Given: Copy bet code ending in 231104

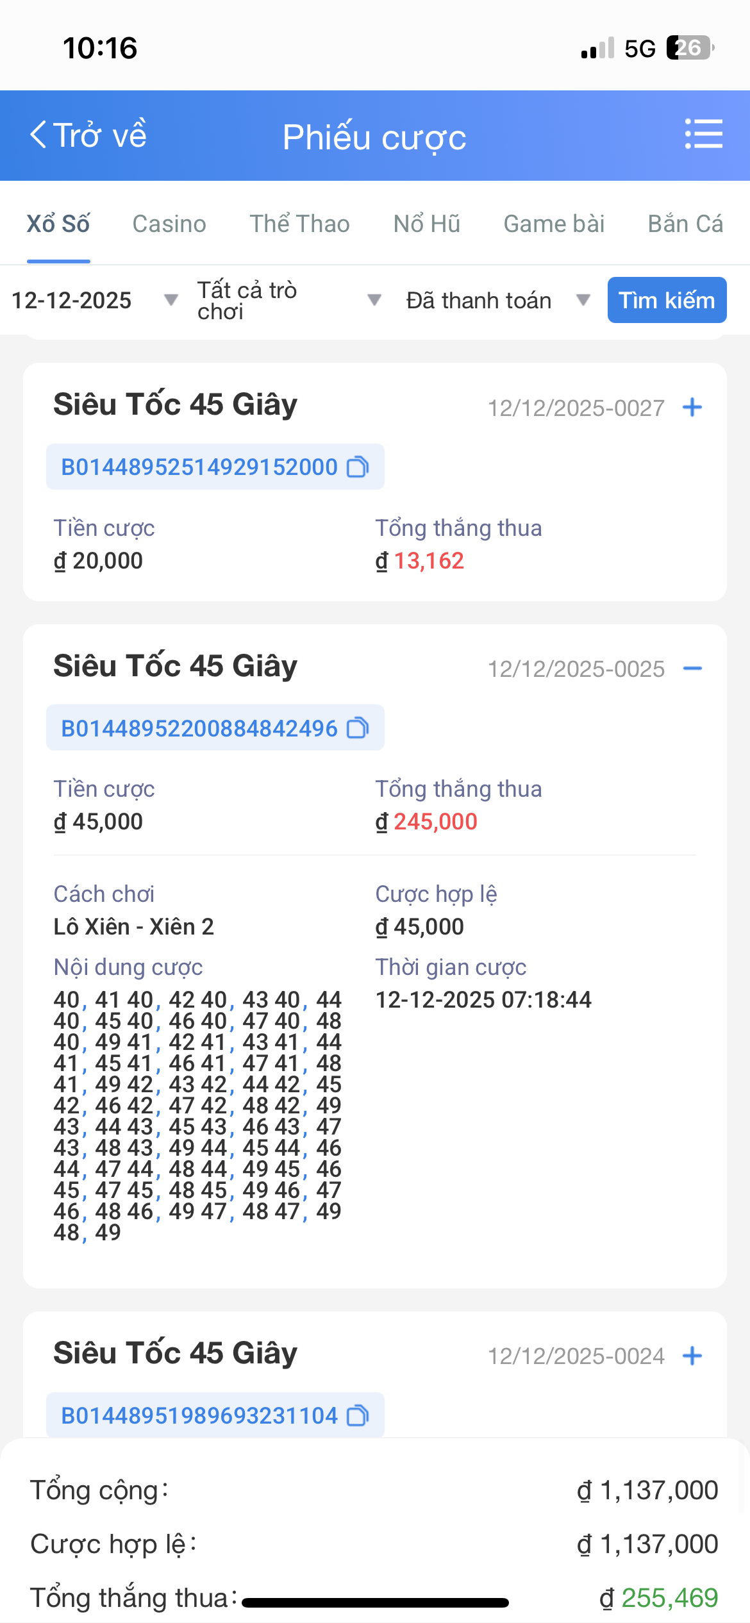Looking at the screenshot, I should coord(358,1415).
